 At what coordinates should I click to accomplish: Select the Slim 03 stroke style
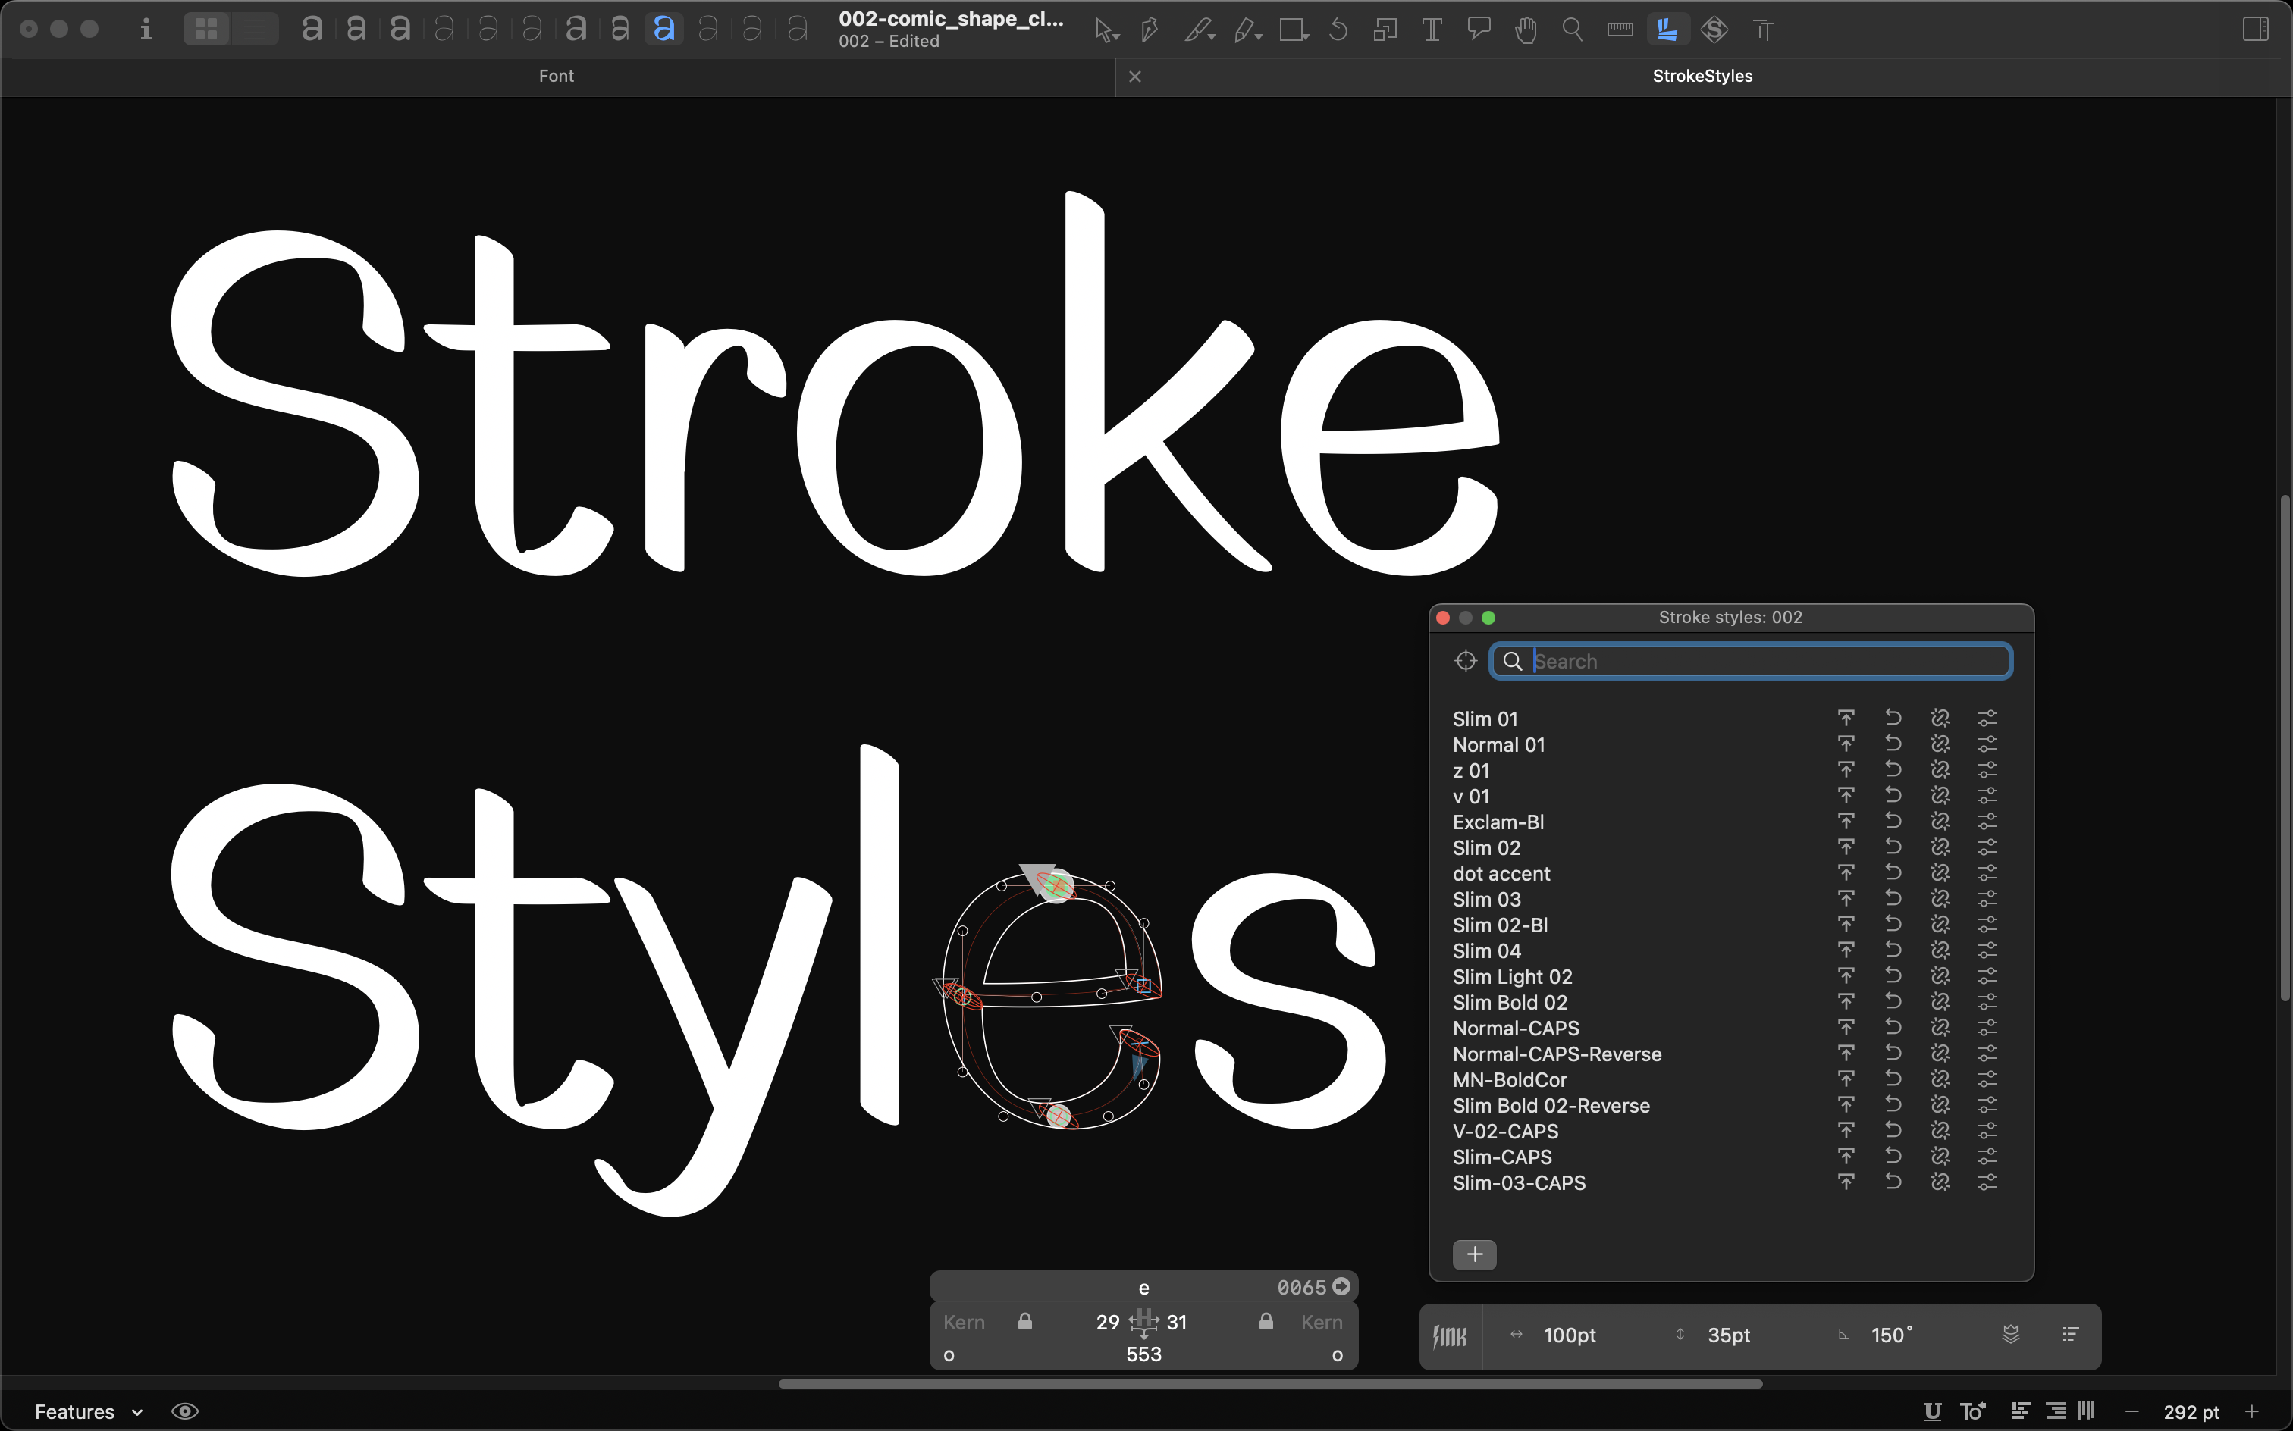pos(1486,899)
